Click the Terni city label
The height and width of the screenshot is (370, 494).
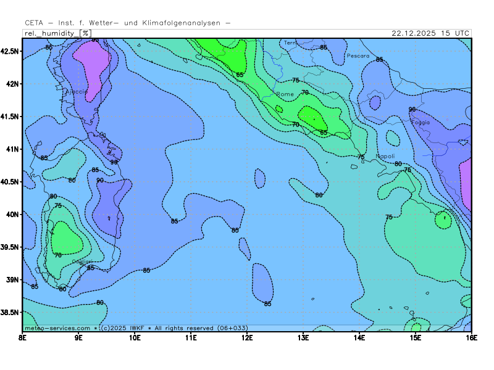pyautogui.click(x=290, y=43)
